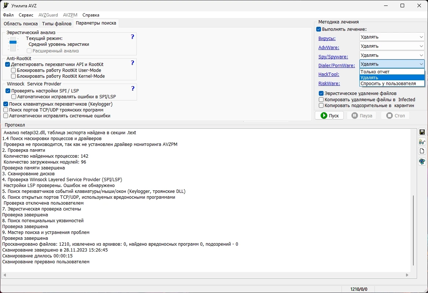The height and width of the screenshot is (293, 428).
Task: Select the line '3. Сканирование дисков'
Action: pyautogui.click(x=28, y=174)
